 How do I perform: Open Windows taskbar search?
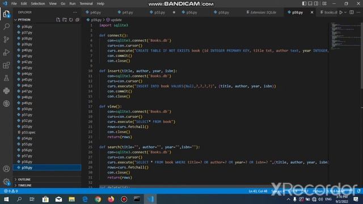(19, 199)
